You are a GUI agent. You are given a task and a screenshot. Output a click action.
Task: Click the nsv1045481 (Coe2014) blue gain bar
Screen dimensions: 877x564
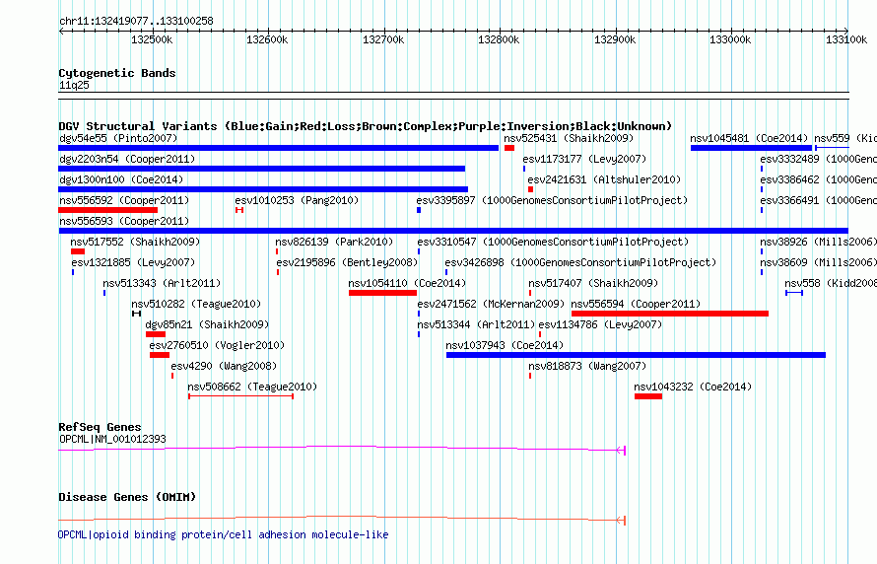tap(751, 148)
